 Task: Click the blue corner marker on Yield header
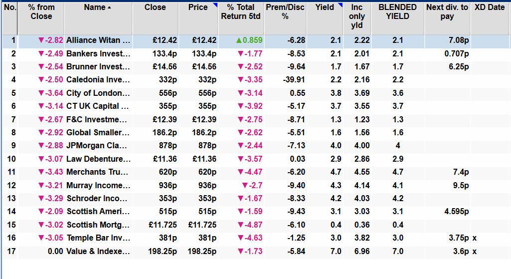[x=341, y=5]
